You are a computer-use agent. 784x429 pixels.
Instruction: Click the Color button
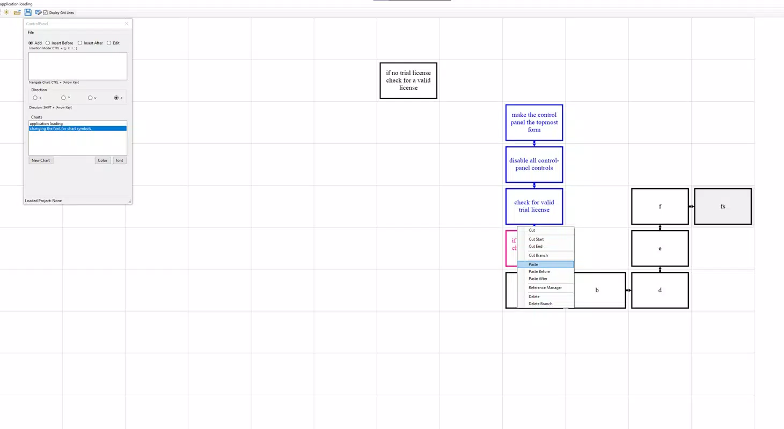102,160
